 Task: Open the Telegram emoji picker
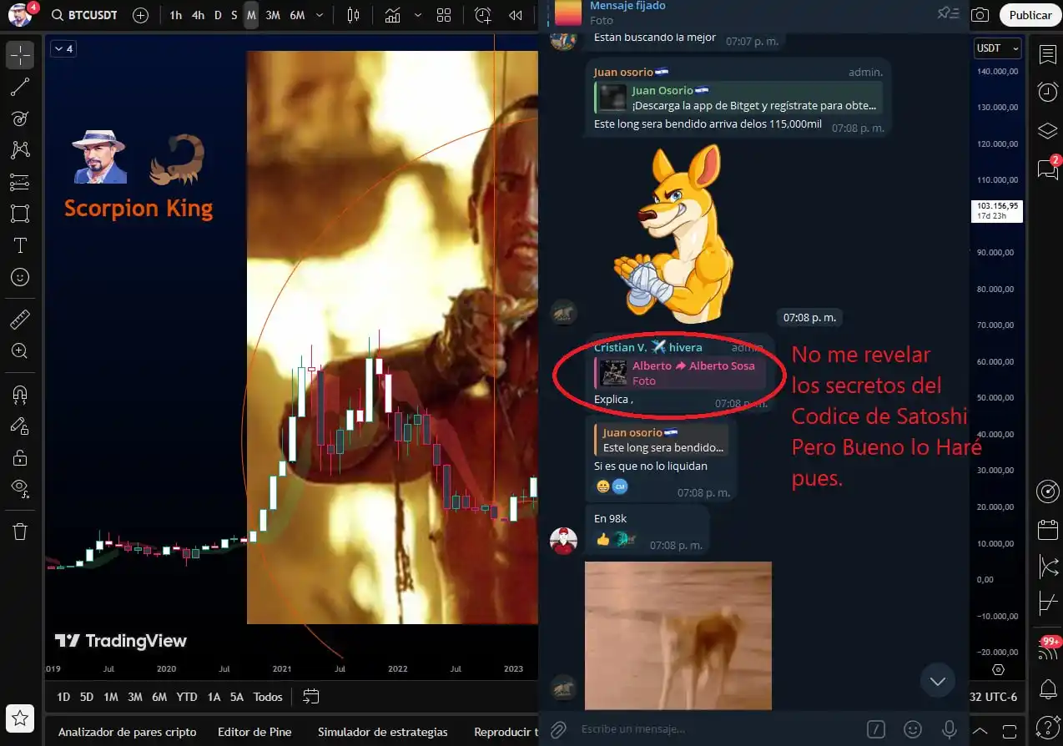click(913, 729)
